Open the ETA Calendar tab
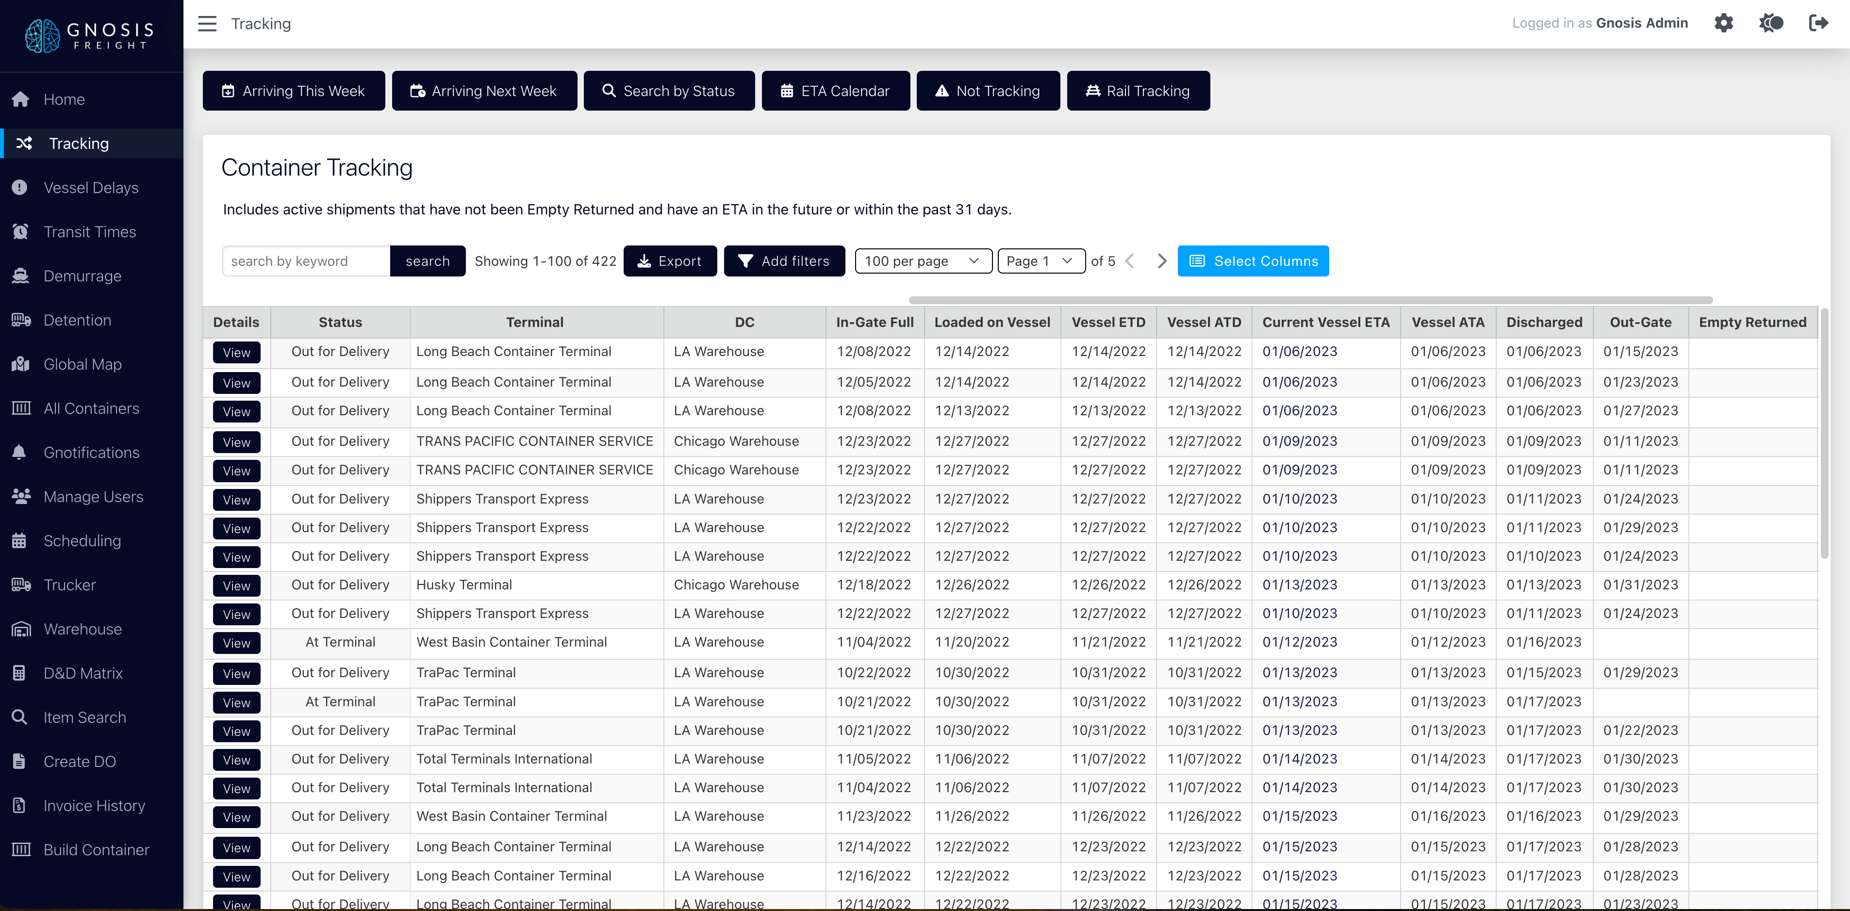Viewport: 1850px width, 911px height. click(x=835, y=91)
